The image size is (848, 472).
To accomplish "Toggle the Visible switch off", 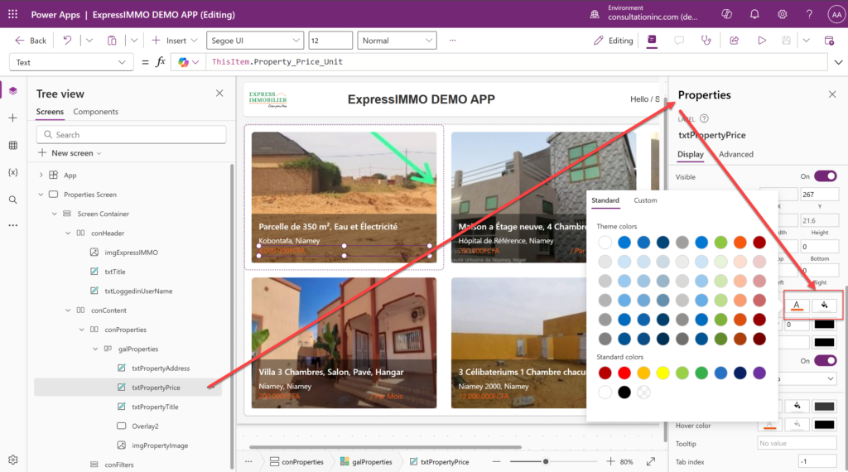I will [826, 176].
